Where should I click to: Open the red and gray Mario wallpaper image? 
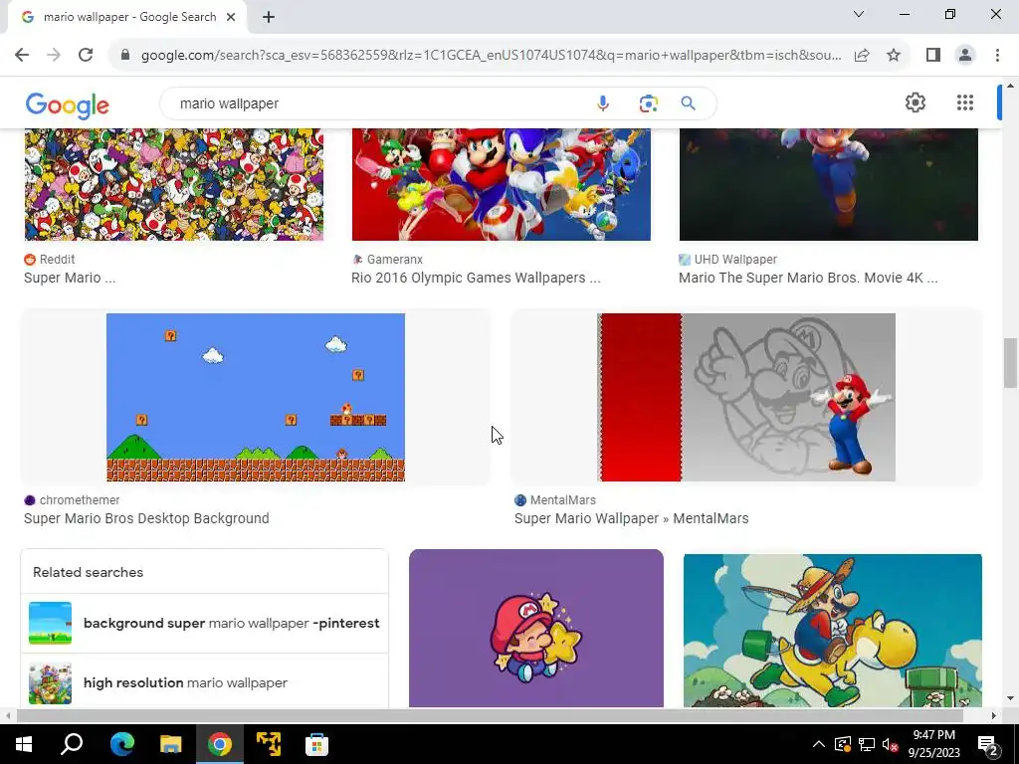coord(746,398)
